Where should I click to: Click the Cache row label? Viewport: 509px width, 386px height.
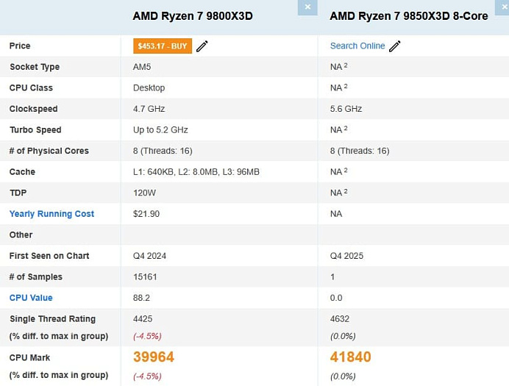click(22, 172)
